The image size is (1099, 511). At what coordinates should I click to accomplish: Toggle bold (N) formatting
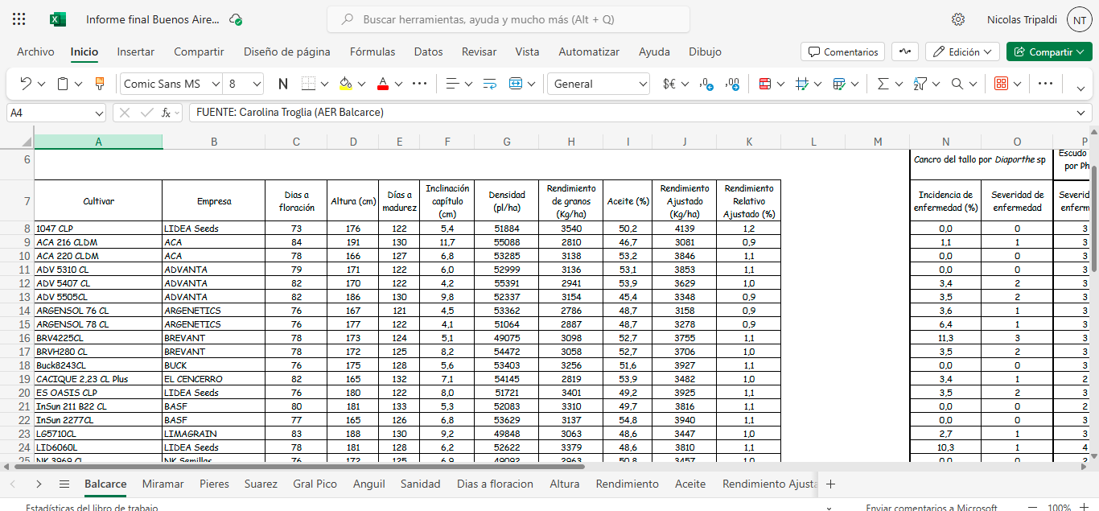pyautogui.click(x=283, y=84)
